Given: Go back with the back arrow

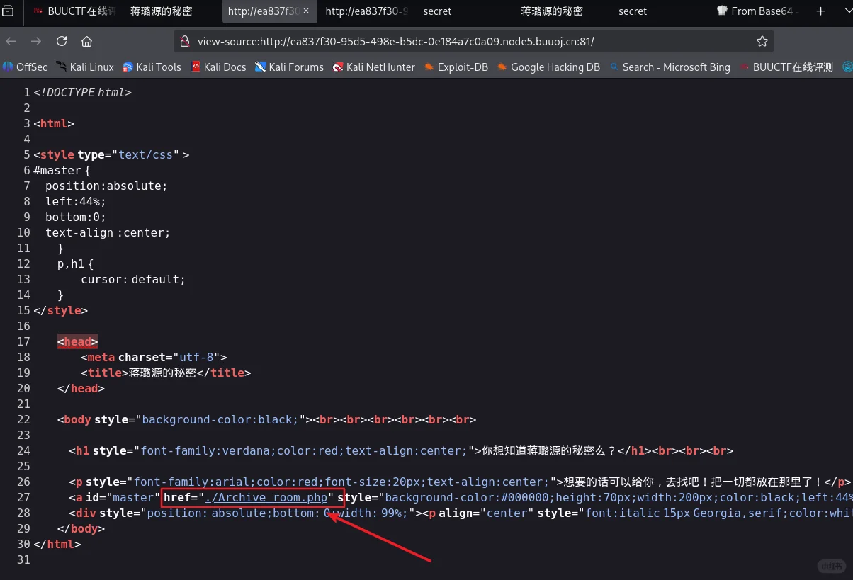Looking at the screenshot, I should click(x=11, y=41).
